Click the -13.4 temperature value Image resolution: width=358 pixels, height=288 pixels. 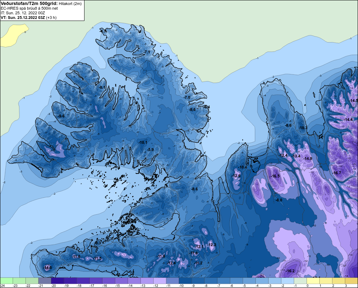click(x=296, y=156)
